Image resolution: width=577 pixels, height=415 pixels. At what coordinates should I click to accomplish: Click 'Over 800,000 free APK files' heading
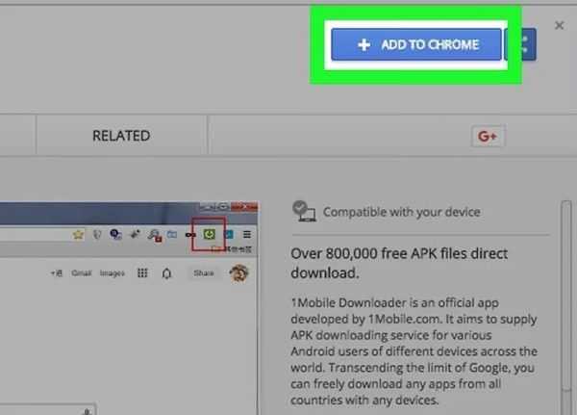[399, 263]
